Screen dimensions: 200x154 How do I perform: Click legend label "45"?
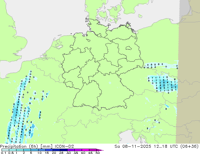[x=90, y=153]
